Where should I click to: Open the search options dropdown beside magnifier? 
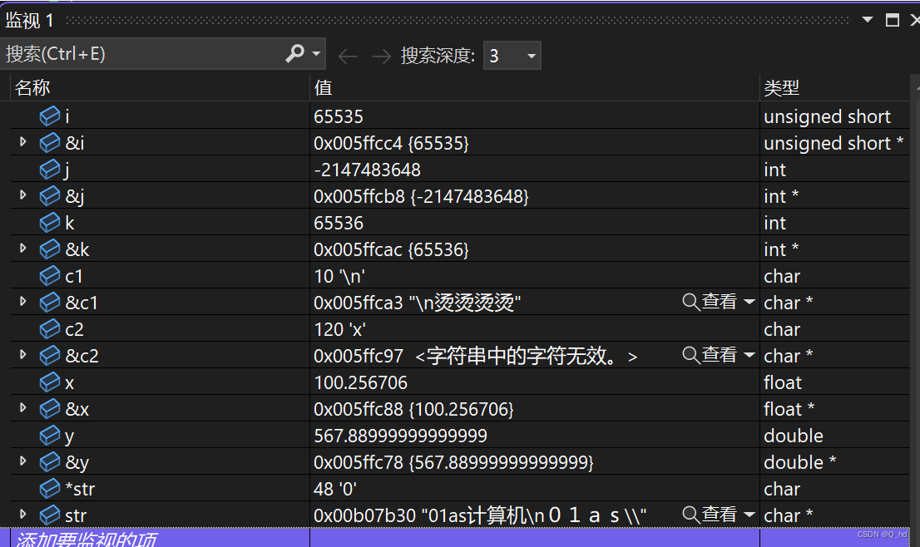point(314,53)
